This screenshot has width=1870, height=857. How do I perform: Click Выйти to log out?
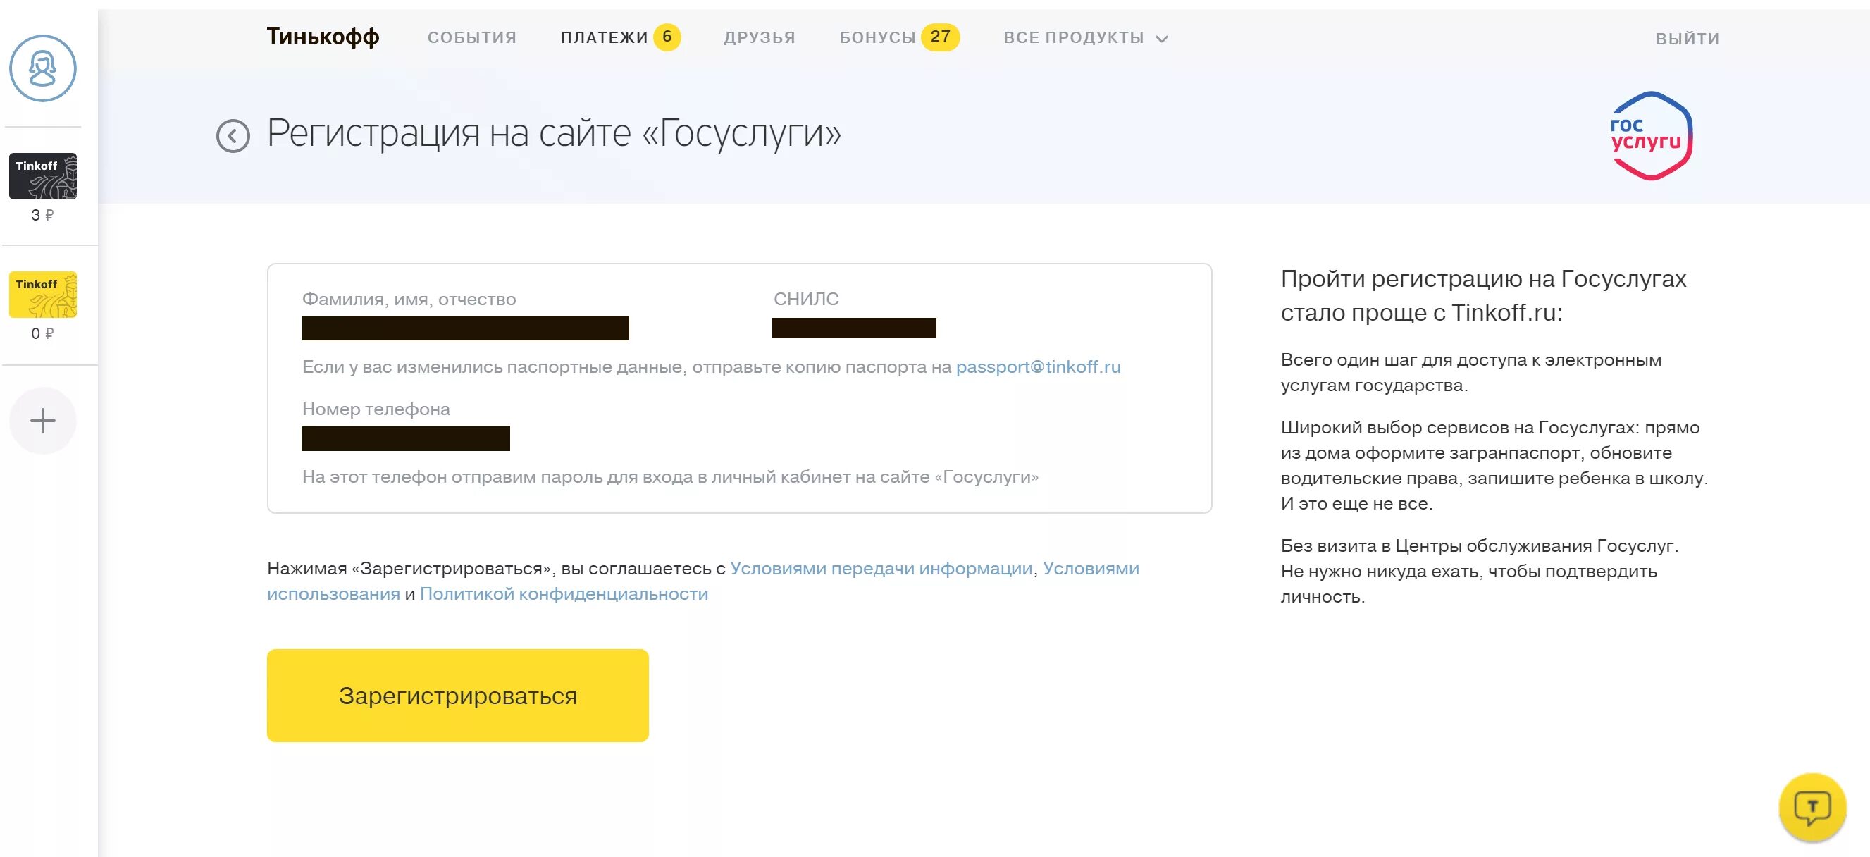pos(1687,39)
